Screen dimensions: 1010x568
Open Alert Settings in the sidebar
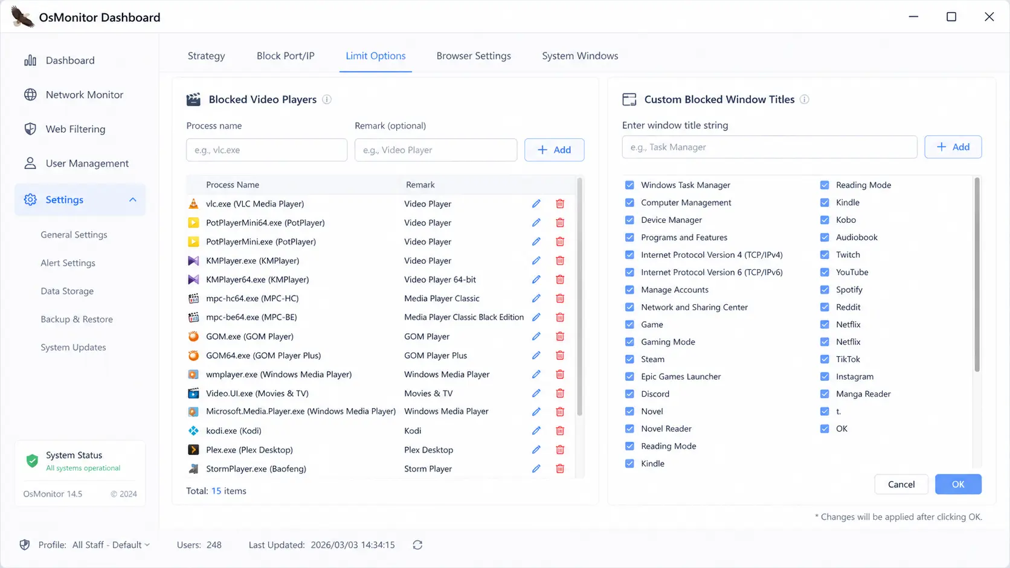coord(68,263)
